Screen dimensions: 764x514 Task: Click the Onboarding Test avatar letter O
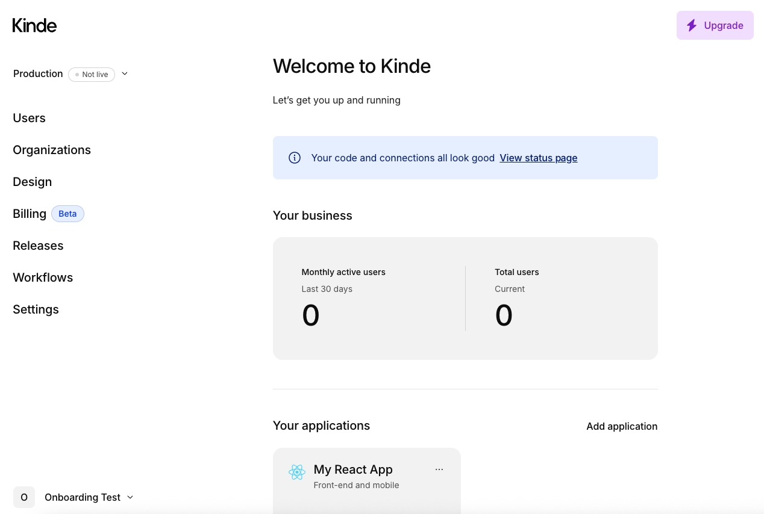[x=24, y=497]
